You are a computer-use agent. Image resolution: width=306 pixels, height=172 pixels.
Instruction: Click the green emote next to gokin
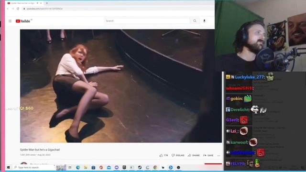248,98
